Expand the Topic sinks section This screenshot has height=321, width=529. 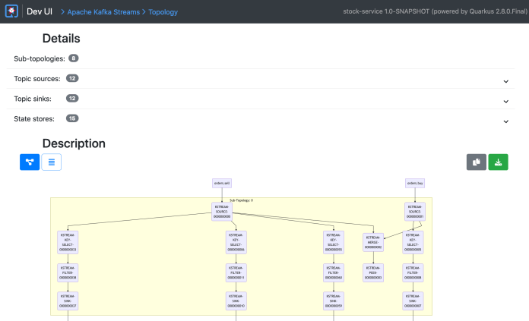[505, 100]
